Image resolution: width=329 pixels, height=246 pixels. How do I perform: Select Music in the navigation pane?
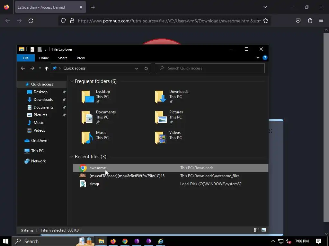(39, 123)
